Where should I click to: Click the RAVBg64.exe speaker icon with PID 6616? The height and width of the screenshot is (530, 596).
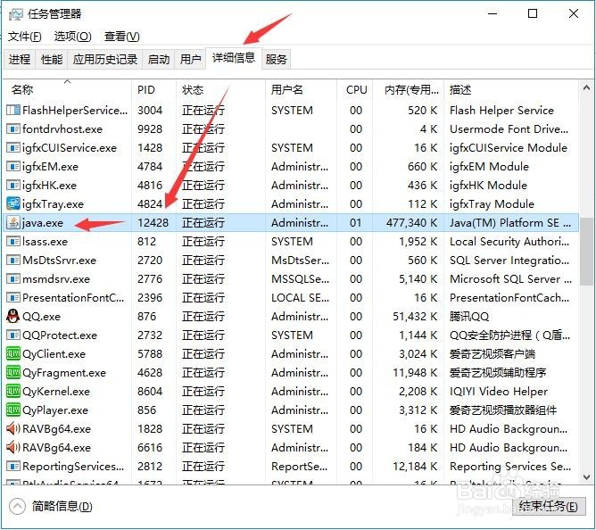click(13, 447)
